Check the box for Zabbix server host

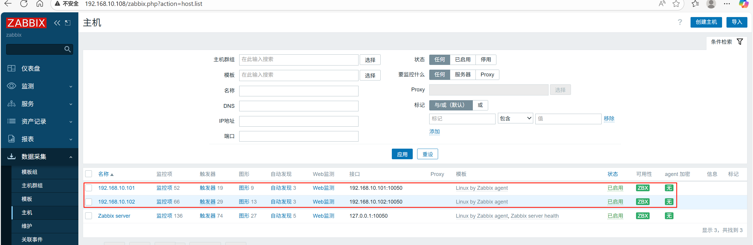tap(88, 216)
